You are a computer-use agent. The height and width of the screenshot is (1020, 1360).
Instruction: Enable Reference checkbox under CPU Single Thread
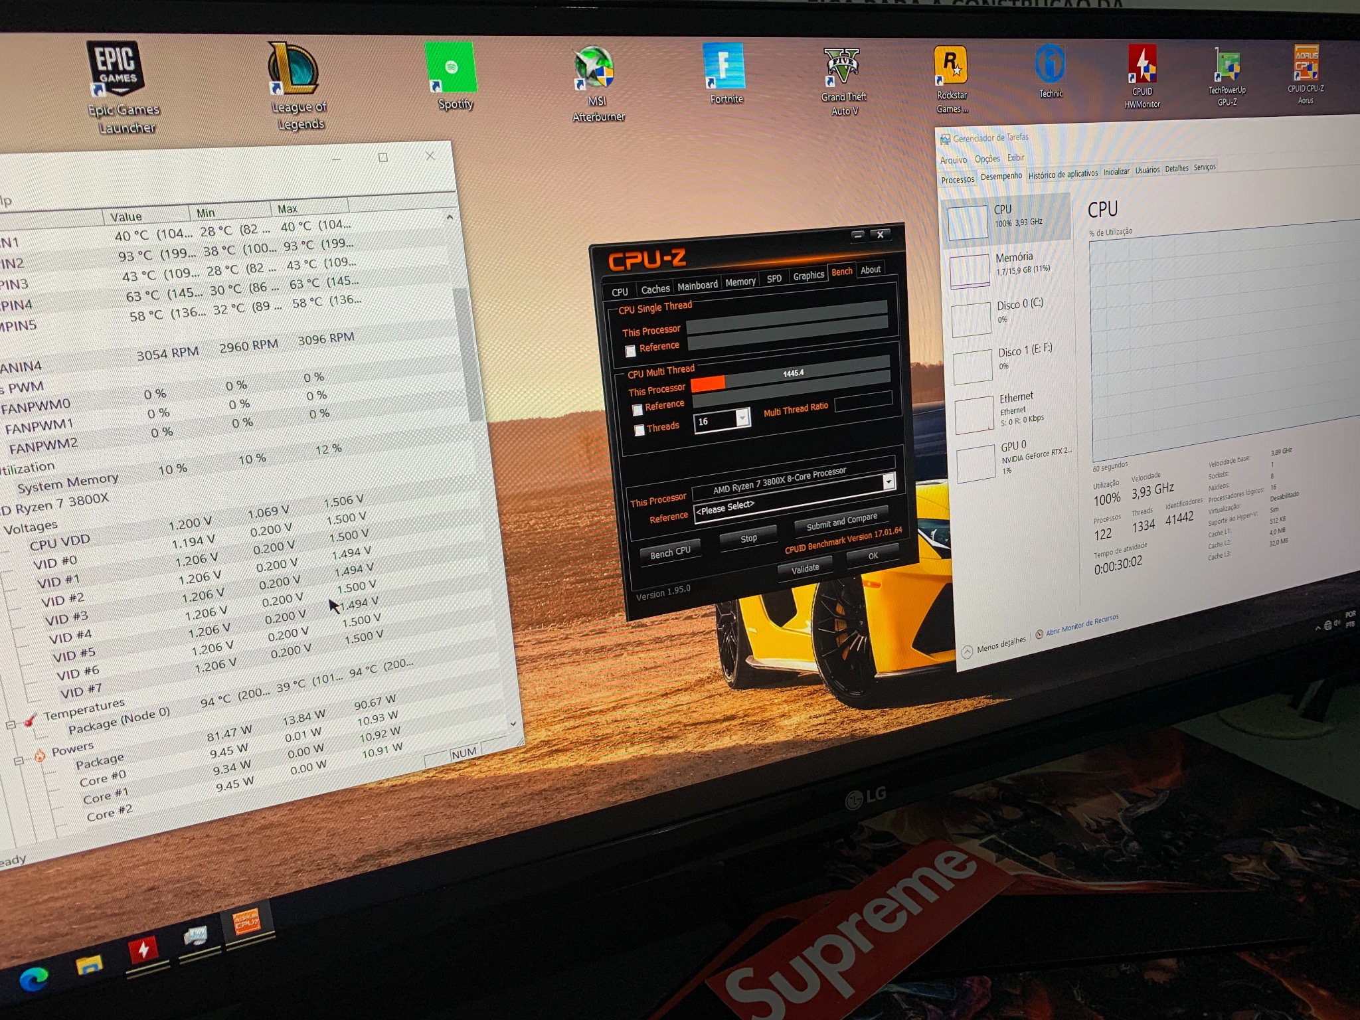pos(630,350)
